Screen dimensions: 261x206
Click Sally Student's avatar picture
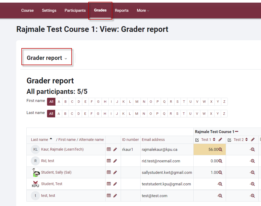coord(35,172)
